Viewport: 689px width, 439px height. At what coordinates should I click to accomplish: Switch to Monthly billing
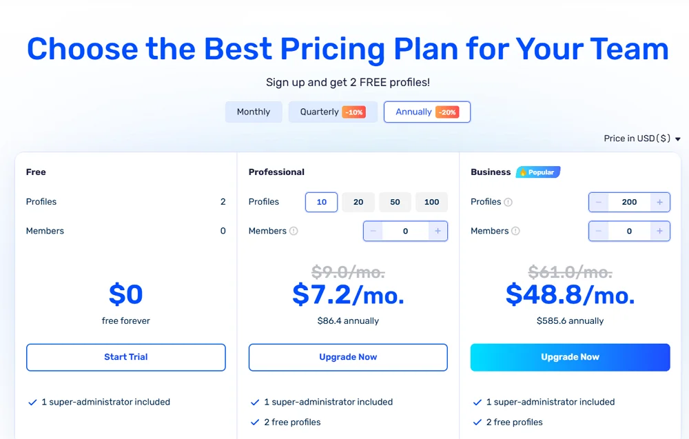tap(254, 111)
